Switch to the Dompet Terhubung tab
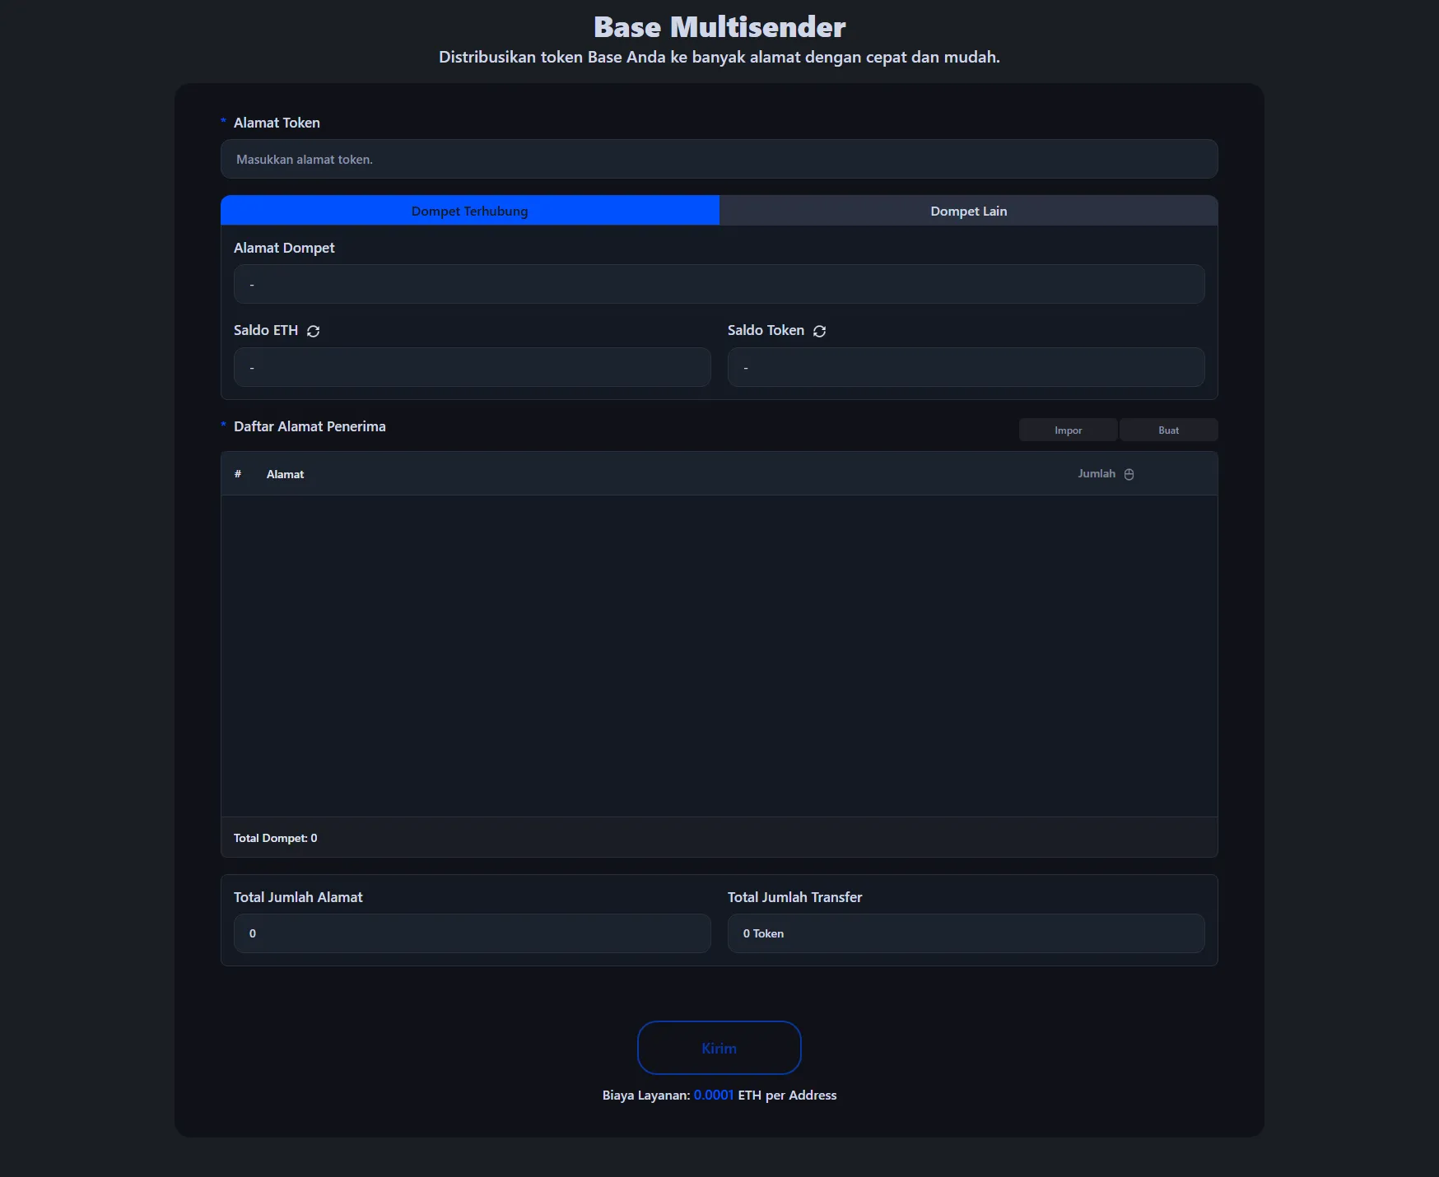1439x1177 pixels. coord(469,211)
